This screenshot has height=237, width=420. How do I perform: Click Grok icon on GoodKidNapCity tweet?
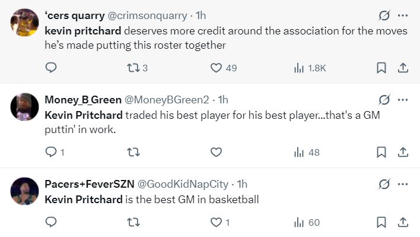point(384,184)
